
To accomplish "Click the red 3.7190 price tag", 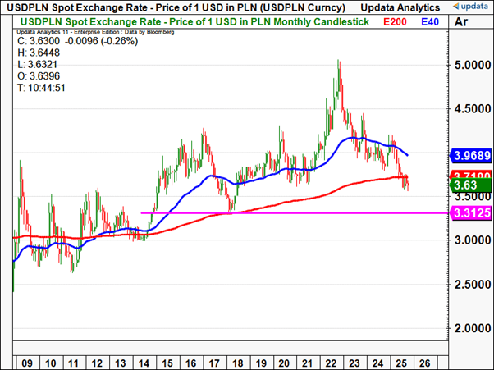I will pos(471,175).
